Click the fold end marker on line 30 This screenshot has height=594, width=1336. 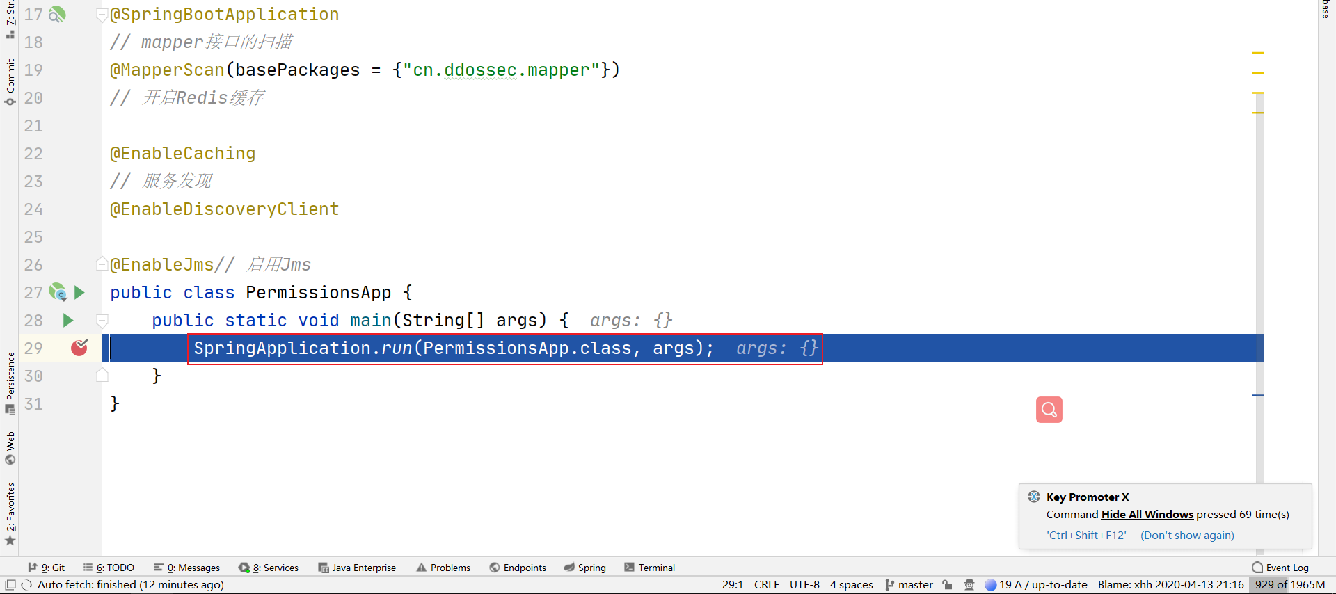(x=102, y=376)
